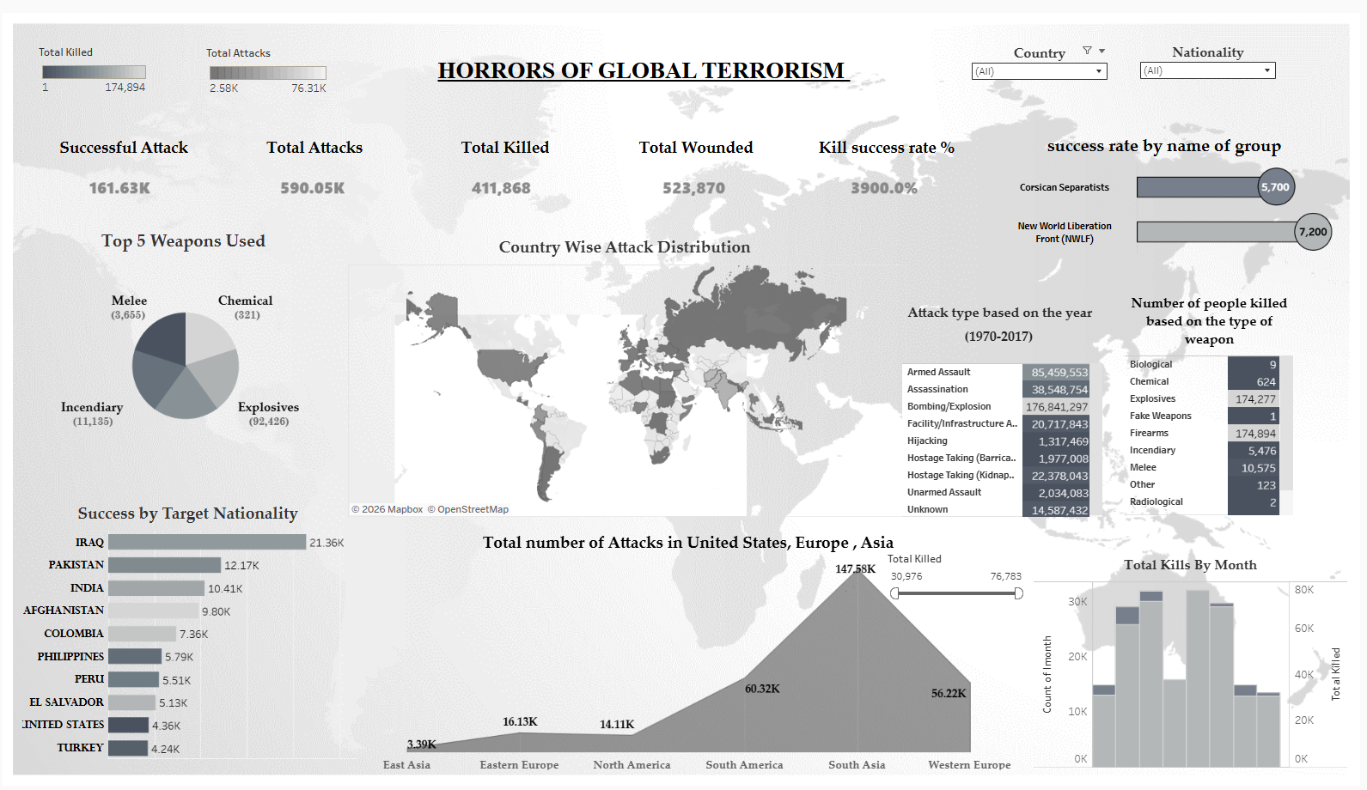This screenshot has width=1367, height=790.
Task: Click the Chemical weapon value 624
Action: click(x=1254, y=382)
